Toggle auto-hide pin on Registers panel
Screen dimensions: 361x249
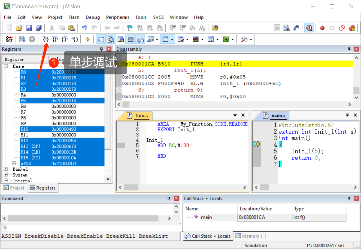pyautogui.click(x=101, y=49)
